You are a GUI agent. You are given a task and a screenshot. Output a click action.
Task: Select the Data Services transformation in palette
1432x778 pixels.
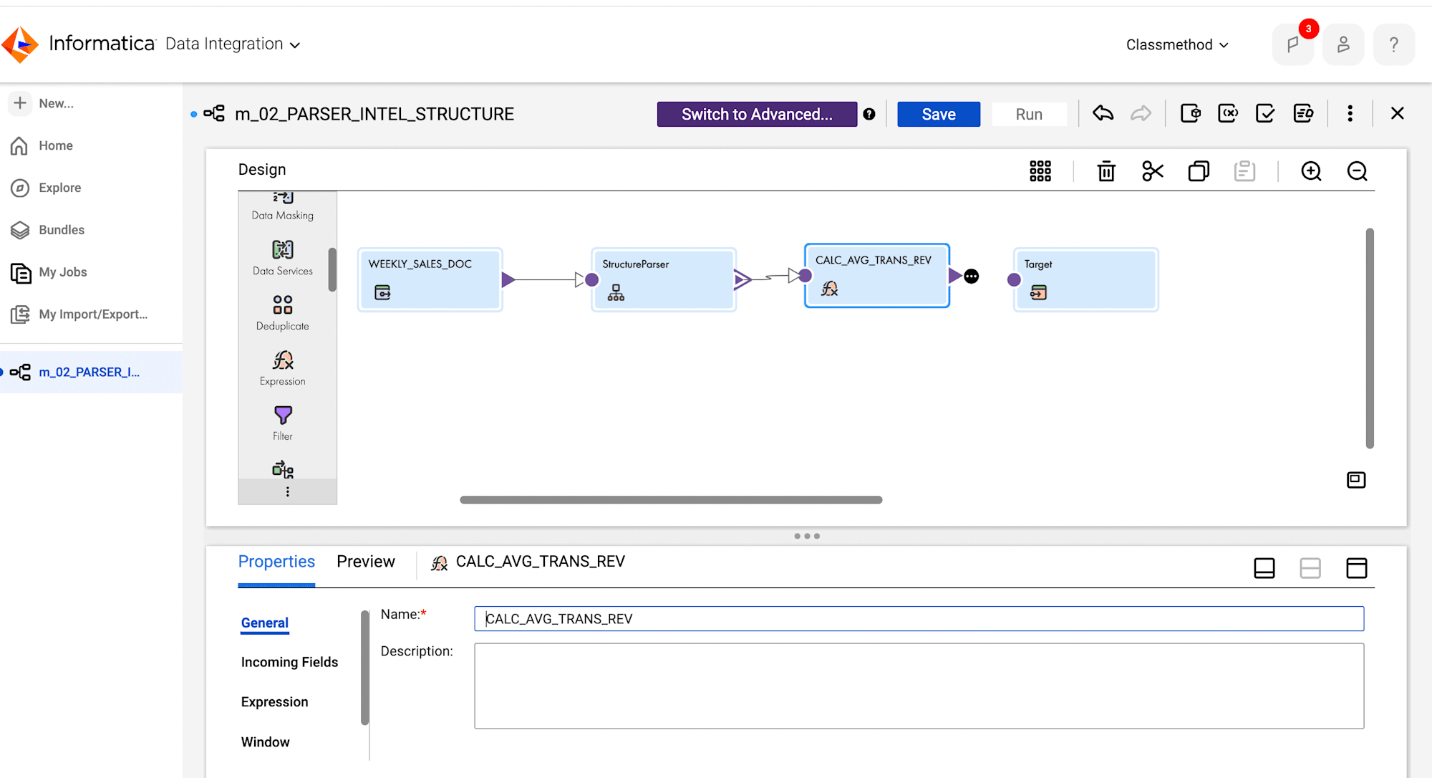[283, 257]
